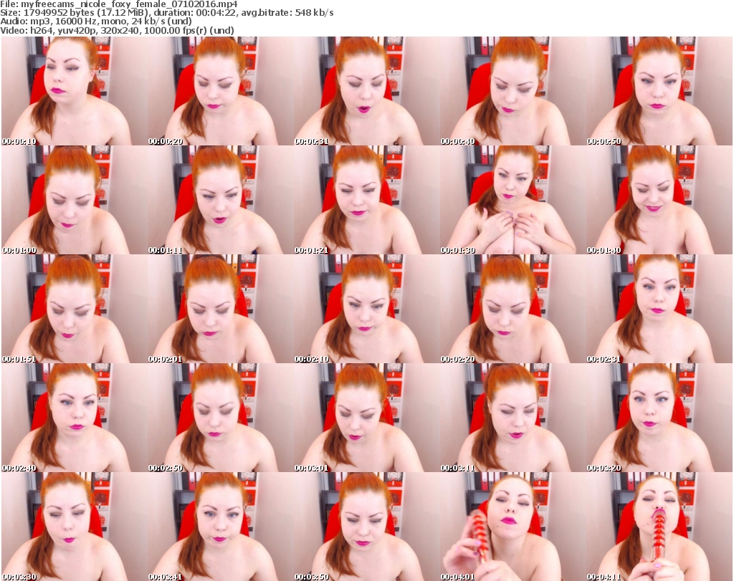Click the 00:01:40 frame
Screen dimensions: 734x581
(x=659, y=200)
